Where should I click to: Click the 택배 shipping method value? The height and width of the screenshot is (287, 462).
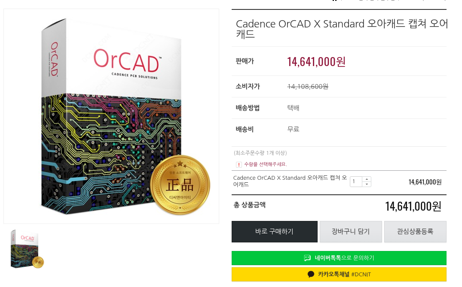[293, 108]
